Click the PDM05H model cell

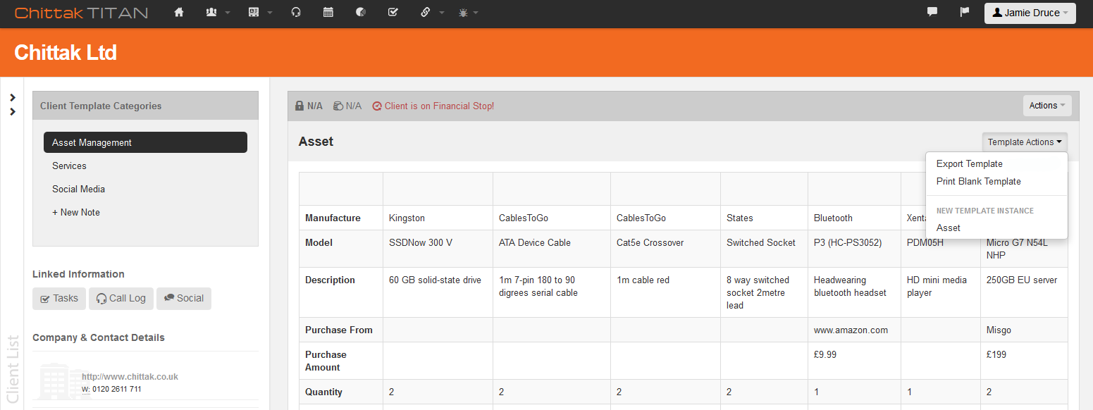tap(940, 249)
